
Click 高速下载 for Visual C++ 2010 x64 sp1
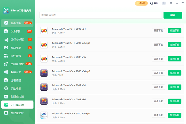click(175, 115)
